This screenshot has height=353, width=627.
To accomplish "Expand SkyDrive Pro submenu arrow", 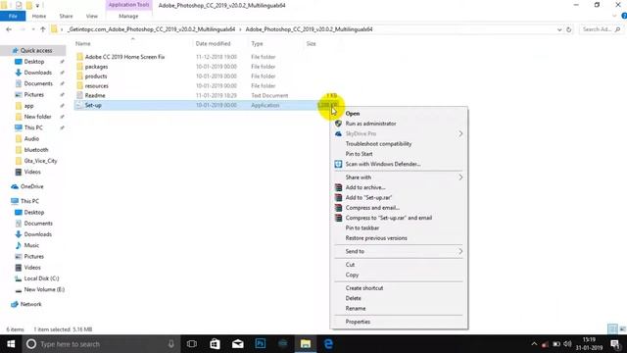I will coord(460,133).
